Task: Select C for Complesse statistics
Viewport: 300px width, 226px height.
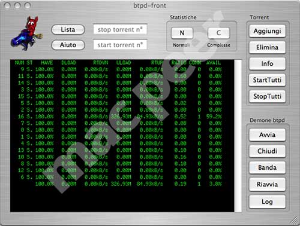Action: 218,33
